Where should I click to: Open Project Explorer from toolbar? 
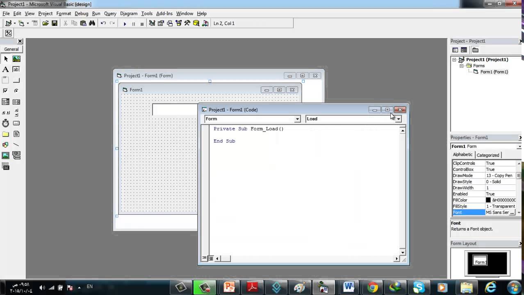pyautogui.click(x=152, y=23)
